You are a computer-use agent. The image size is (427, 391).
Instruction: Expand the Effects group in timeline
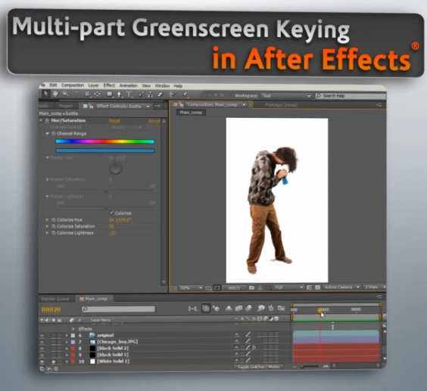(73, 329)
